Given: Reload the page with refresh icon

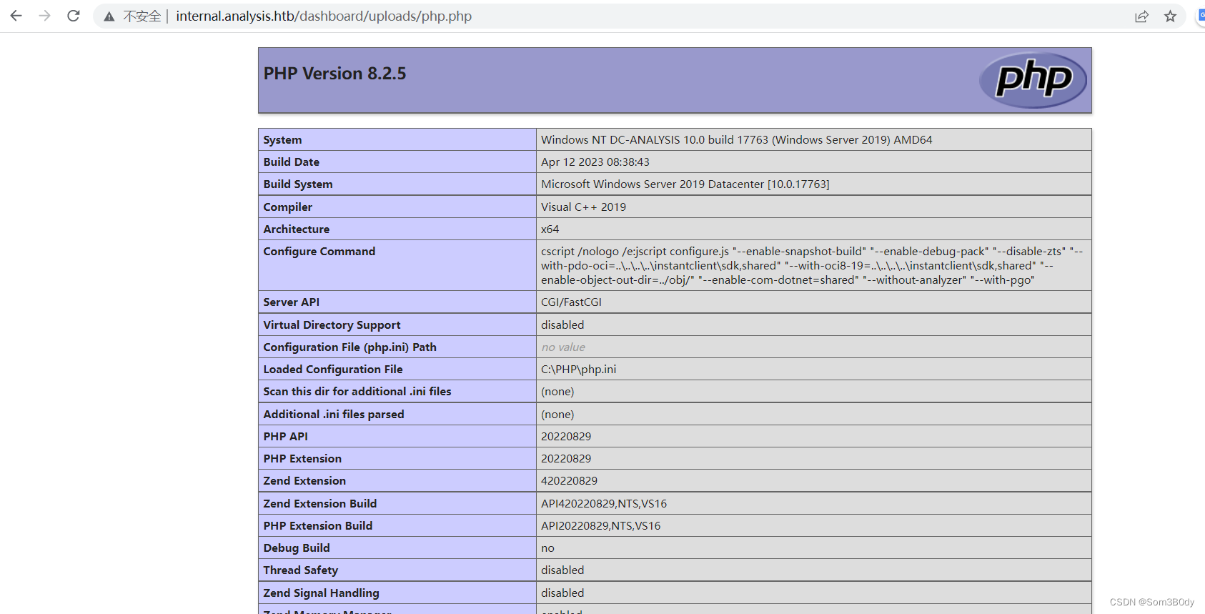Looking at the screenshot, I should pos(74,16).
